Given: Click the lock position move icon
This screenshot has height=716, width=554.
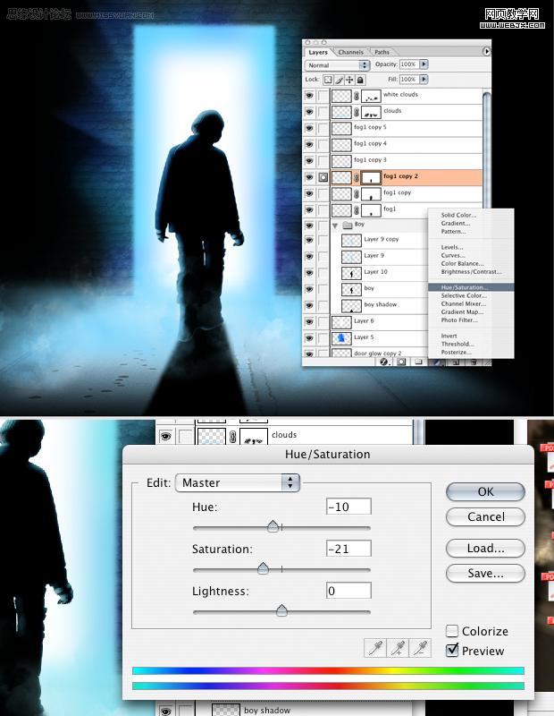Looking at the screenshot, I should pos(350,80).
